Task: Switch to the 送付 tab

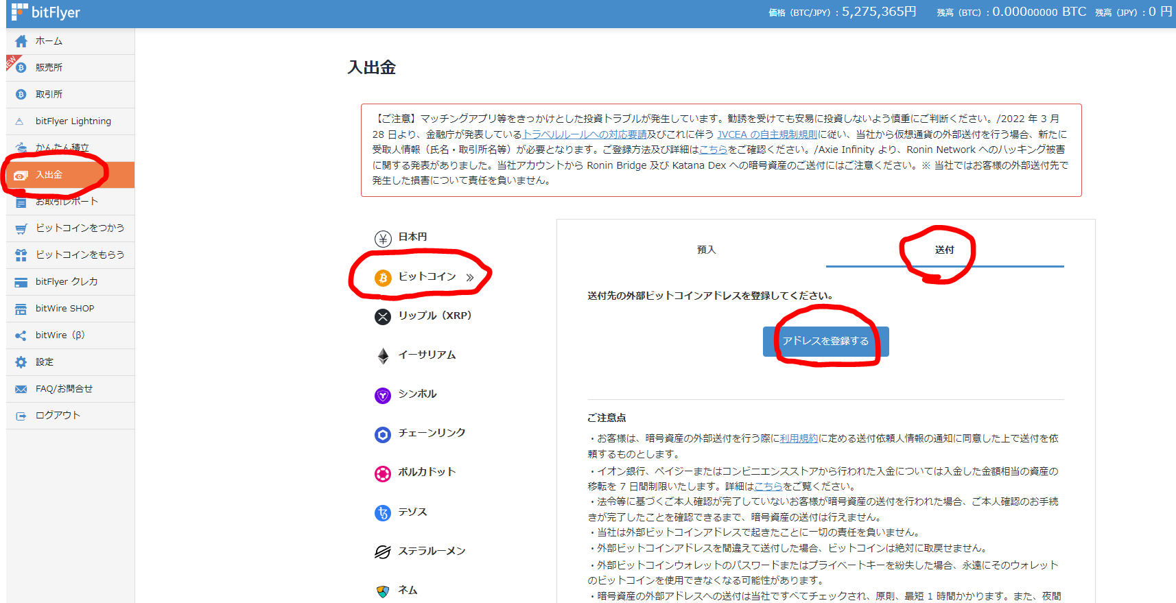Action: 945,250
